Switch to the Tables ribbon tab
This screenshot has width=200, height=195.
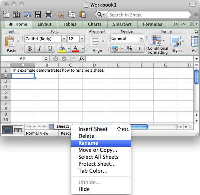click(69, 24)
